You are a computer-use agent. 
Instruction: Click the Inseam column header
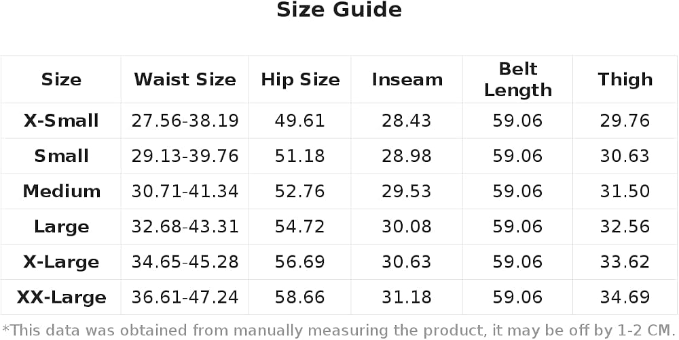tap(407, 79)
